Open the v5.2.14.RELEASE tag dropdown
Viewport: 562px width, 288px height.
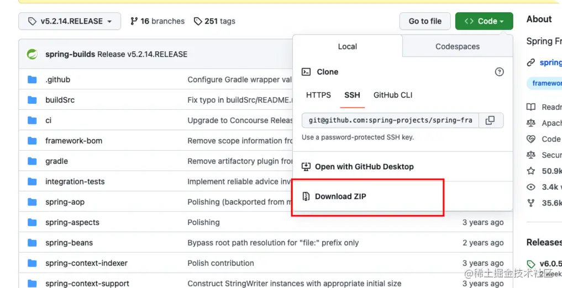coord(70,21)
